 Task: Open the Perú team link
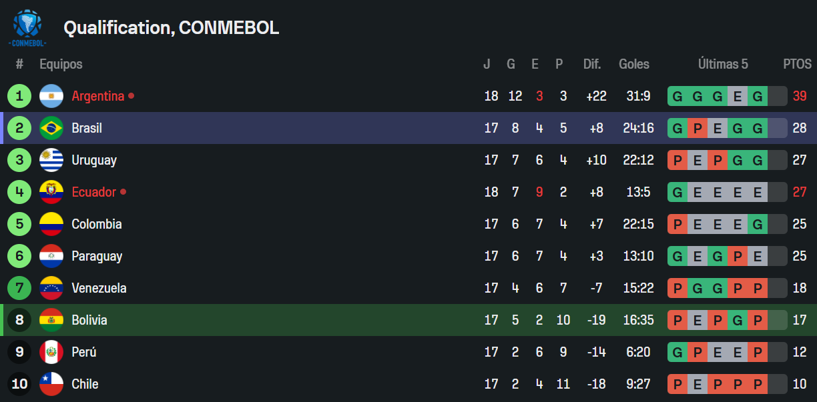click(84, 352)
